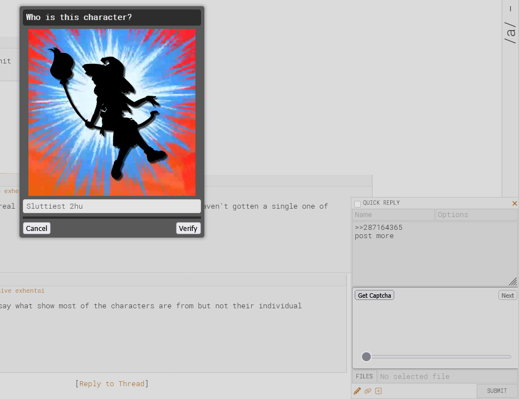The image size is (519, 399).
Task: Click the Who is this character? title
Action: (x=79, y=17)
